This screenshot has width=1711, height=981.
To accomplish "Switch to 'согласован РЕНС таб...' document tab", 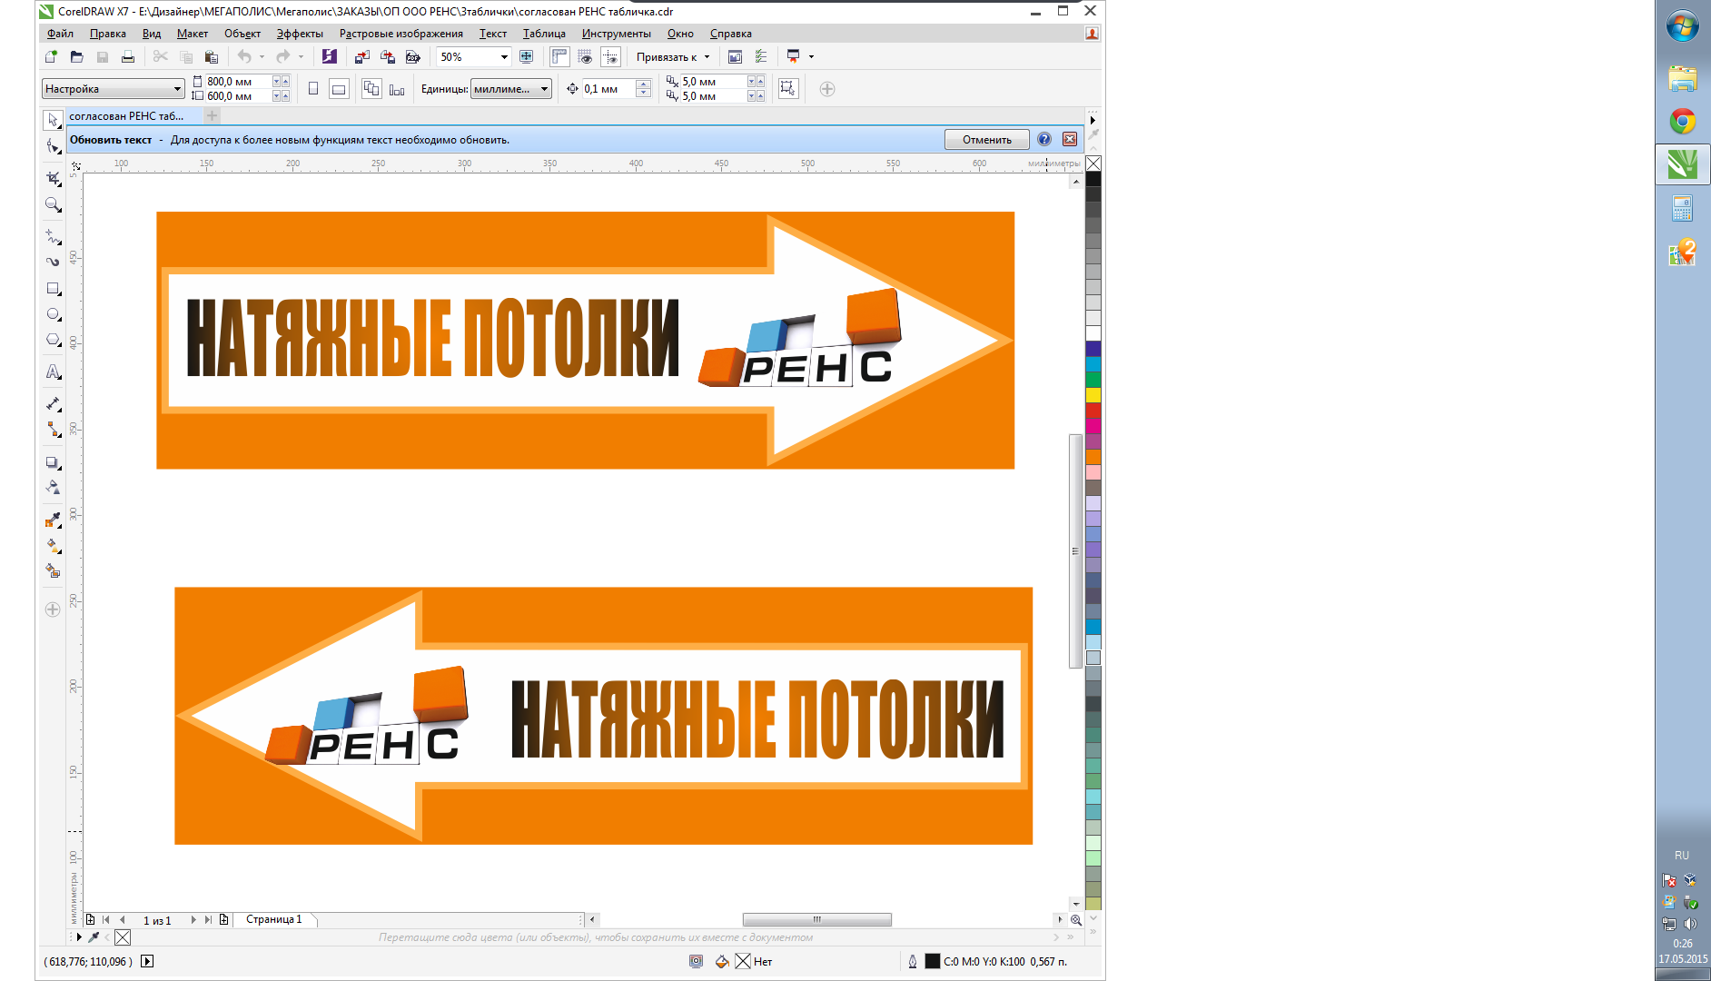I will pos(127,115).
